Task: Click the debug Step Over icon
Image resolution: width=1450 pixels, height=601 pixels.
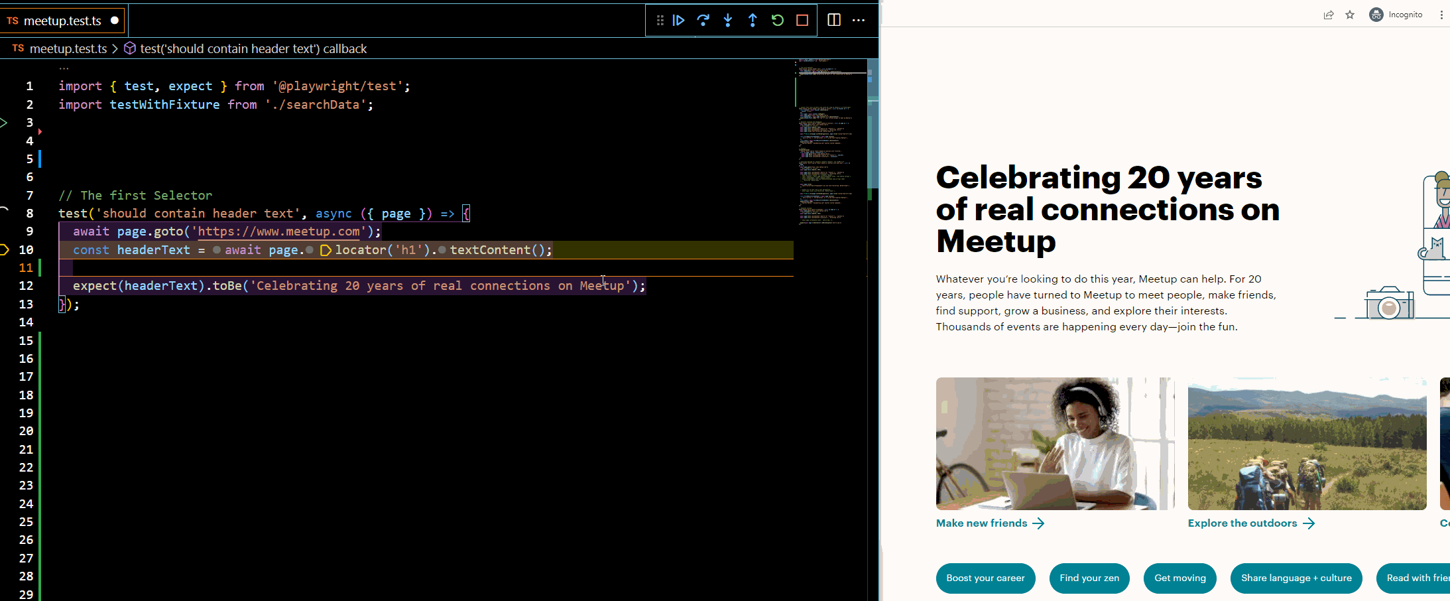Action: (703, 21)
